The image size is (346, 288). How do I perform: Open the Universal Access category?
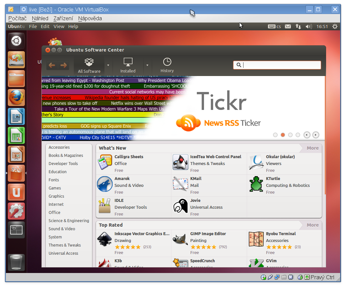(63, 253)
